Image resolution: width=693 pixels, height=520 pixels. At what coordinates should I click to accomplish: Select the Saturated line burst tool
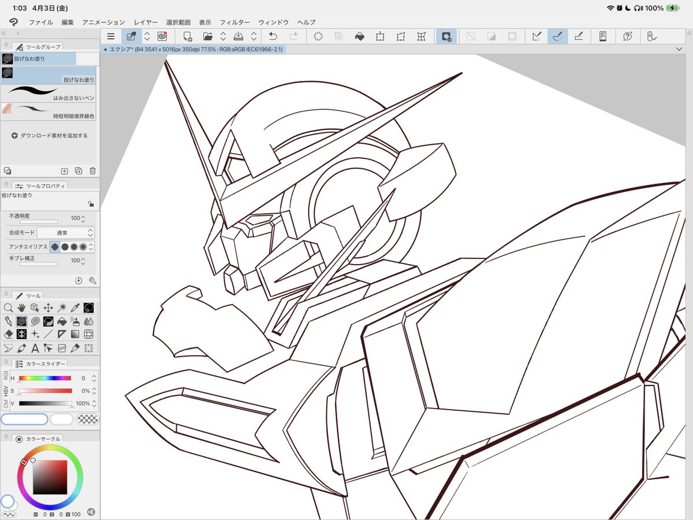point(88,348)
